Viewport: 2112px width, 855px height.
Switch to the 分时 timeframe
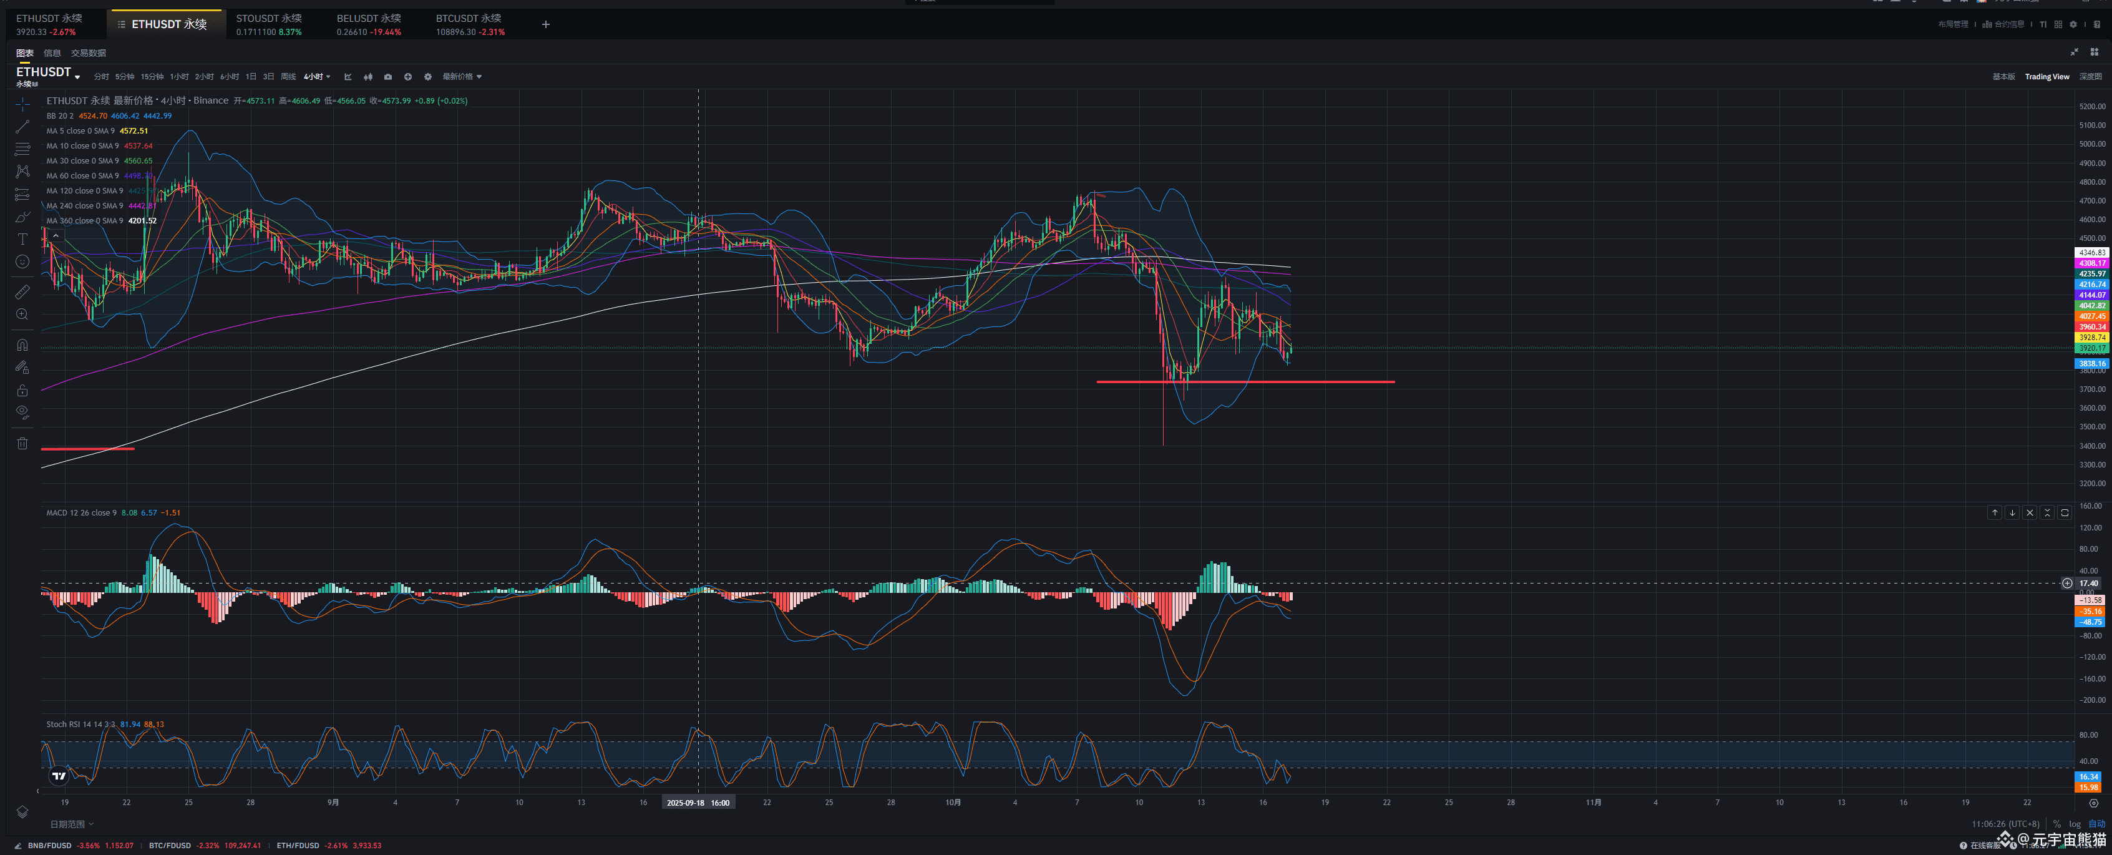pyautogui.click(x=102, y=76)
